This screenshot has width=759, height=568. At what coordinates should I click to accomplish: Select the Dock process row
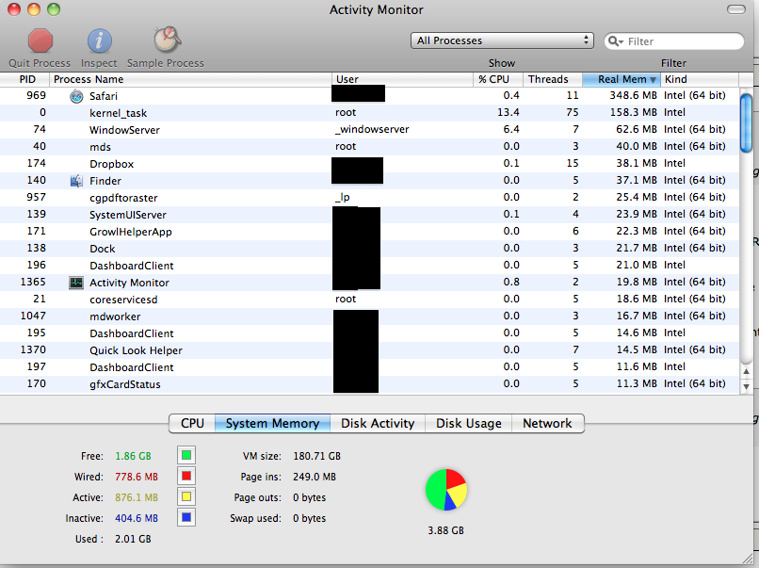(370, 249)
